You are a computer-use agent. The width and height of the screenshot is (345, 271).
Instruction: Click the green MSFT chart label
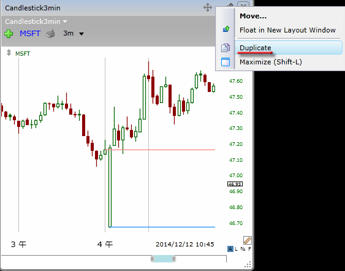(23, 54)
